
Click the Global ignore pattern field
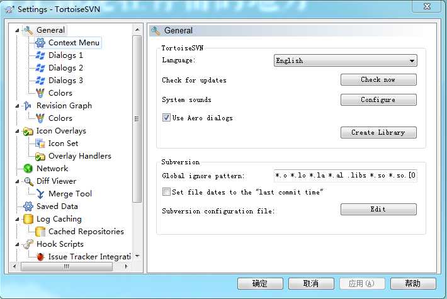coord(345,176)
